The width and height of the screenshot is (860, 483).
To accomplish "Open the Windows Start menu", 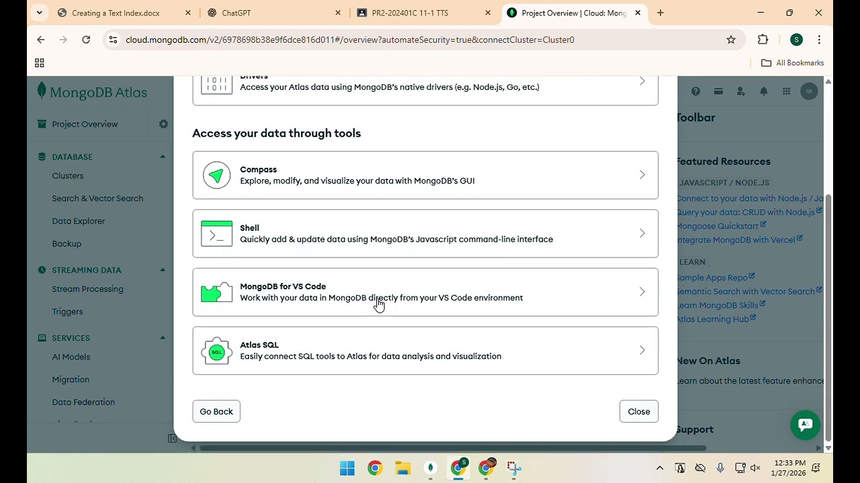I will [347, 468].
